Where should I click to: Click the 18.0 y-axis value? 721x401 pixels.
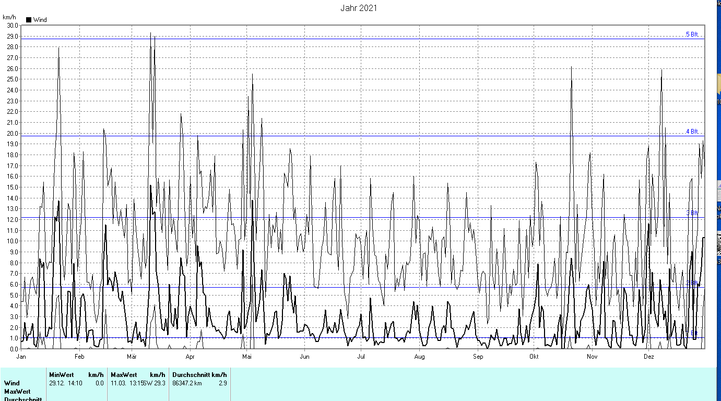(11, 155)
